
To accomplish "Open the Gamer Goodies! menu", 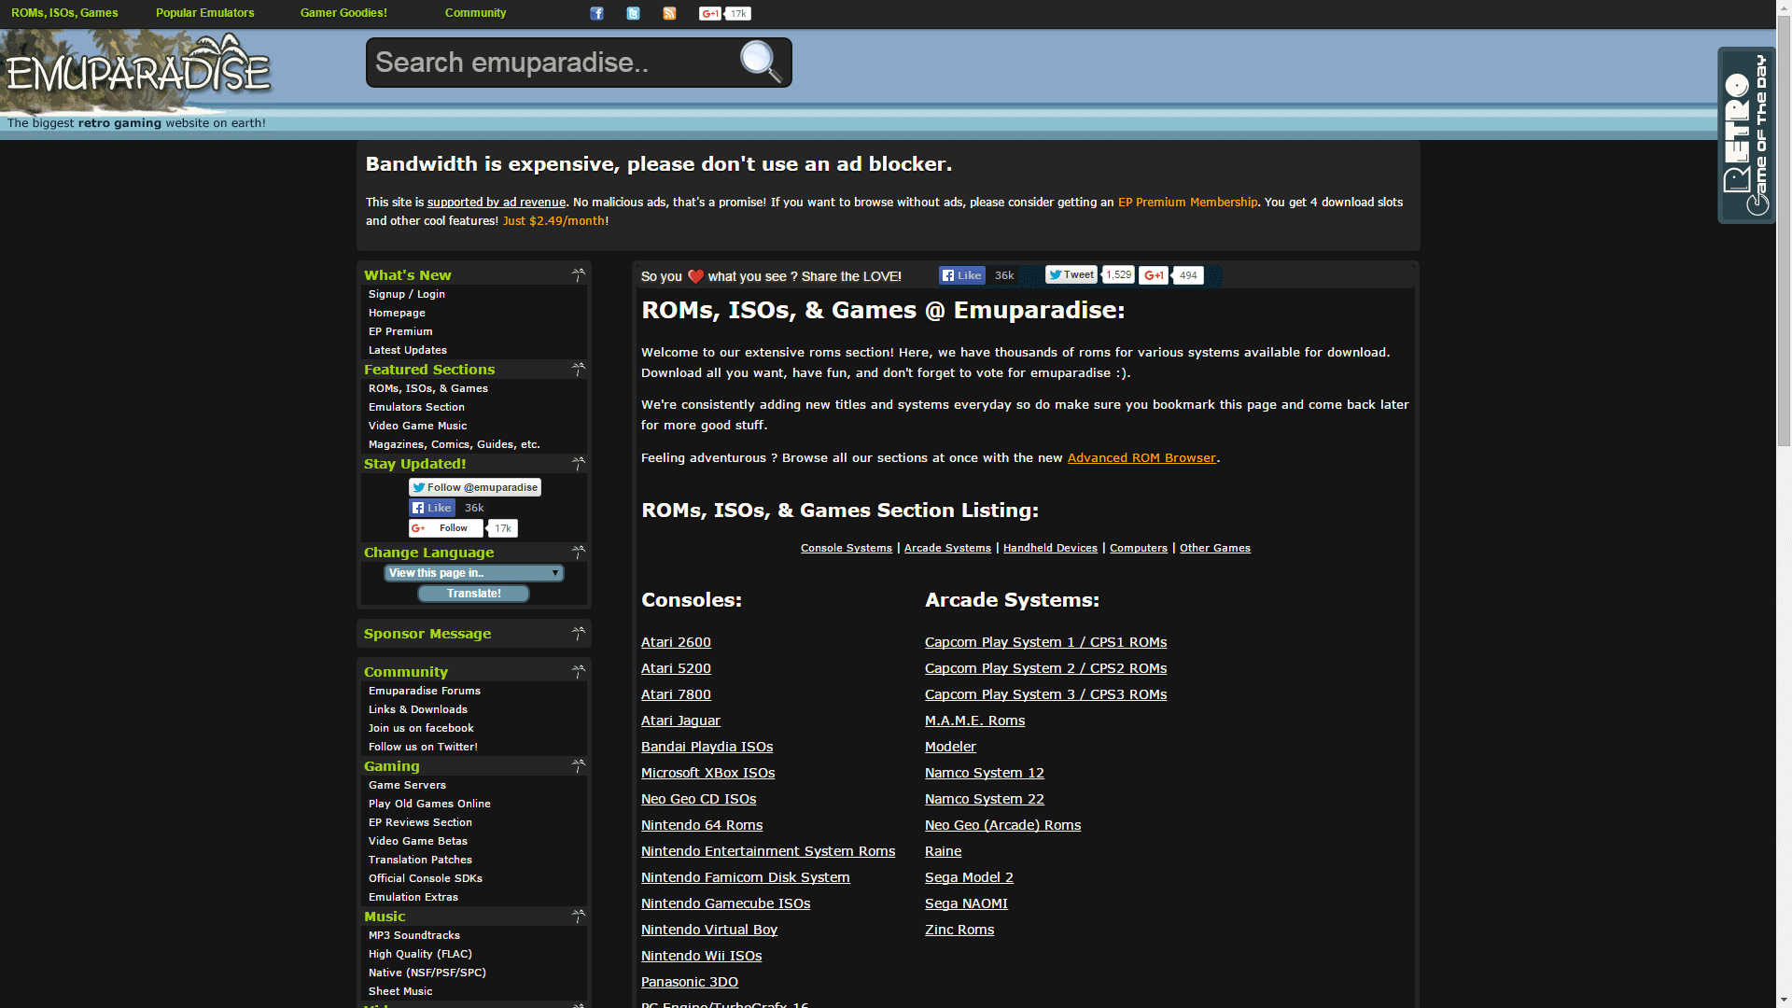I will click(343, 13).
